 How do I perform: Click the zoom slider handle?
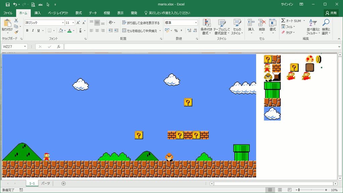click(x=299, y=190)
